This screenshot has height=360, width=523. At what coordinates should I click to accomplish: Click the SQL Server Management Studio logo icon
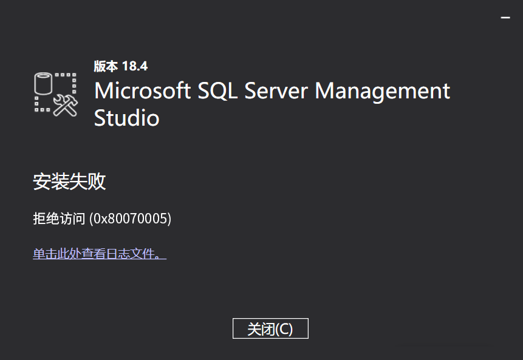click(x=56, y=94)
